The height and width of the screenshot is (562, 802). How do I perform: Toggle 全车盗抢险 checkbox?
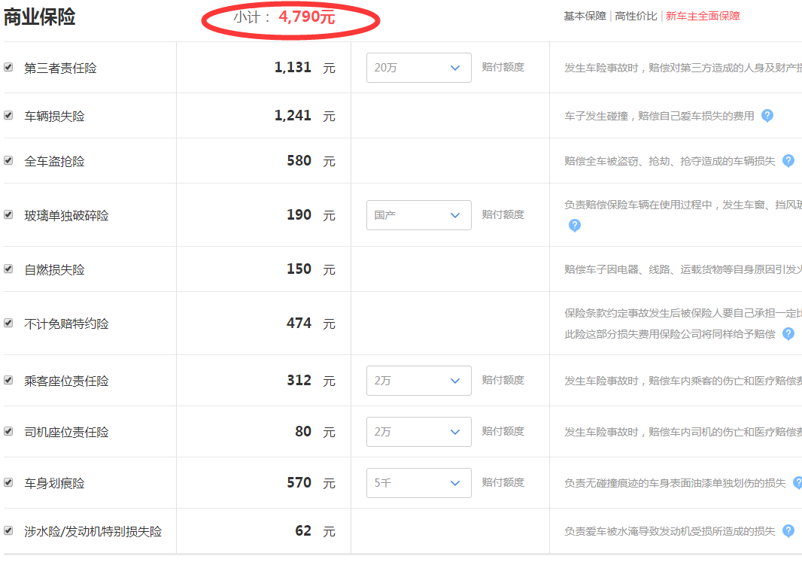point(8,160)
